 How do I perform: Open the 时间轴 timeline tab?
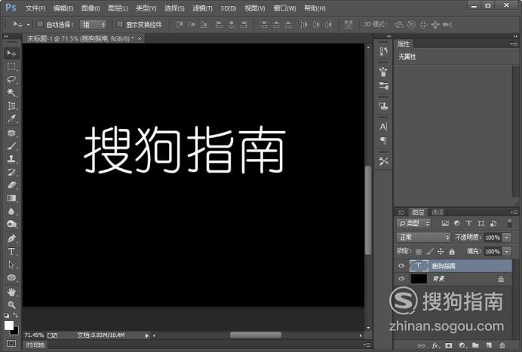pos(35,345)
